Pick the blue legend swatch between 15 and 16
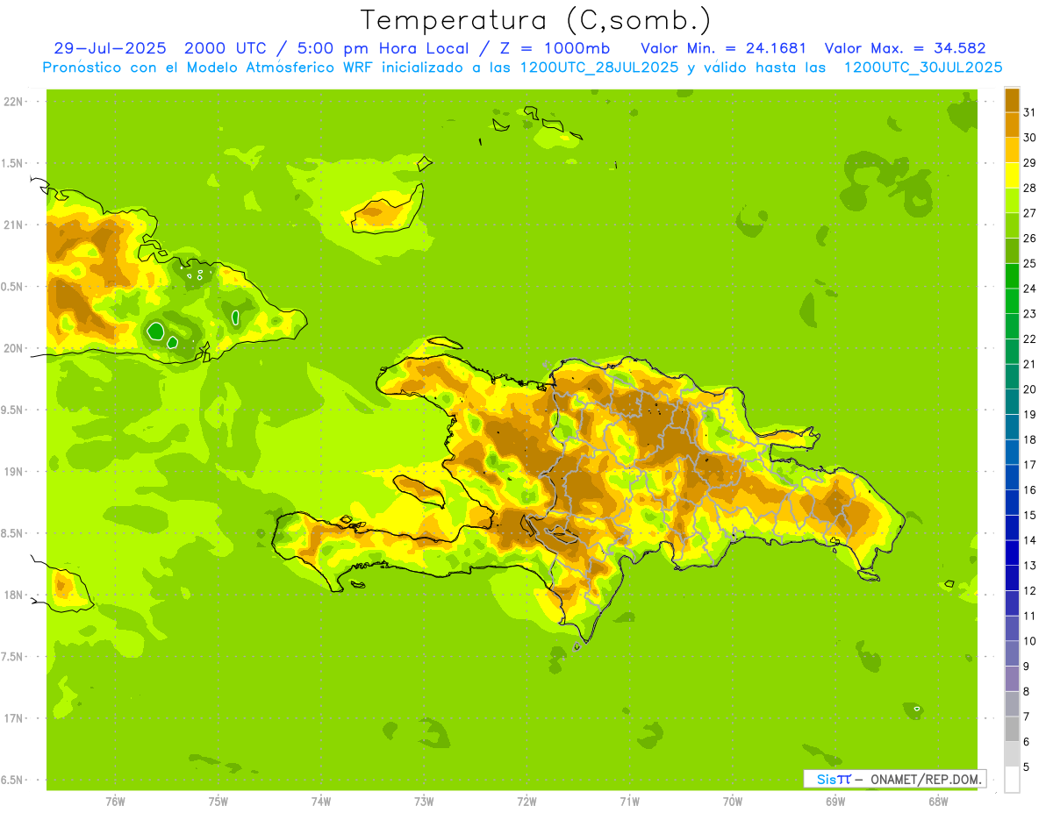Screen dimensions: 1053x813 coord(1012,502)
